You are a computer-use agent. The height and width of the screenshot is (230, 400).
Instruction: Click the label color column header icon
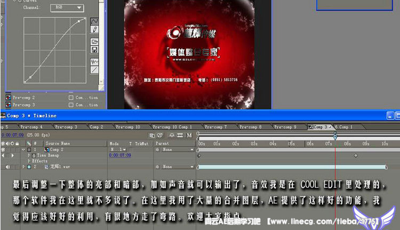(29, 144)
